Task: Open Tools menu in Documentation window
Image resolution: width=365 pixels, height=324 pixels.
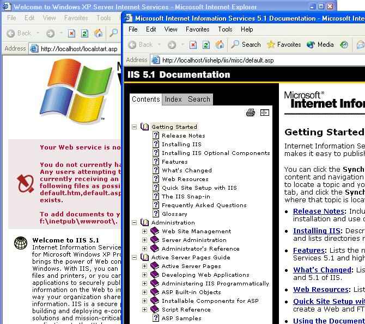Action: [x=225, y=29]
